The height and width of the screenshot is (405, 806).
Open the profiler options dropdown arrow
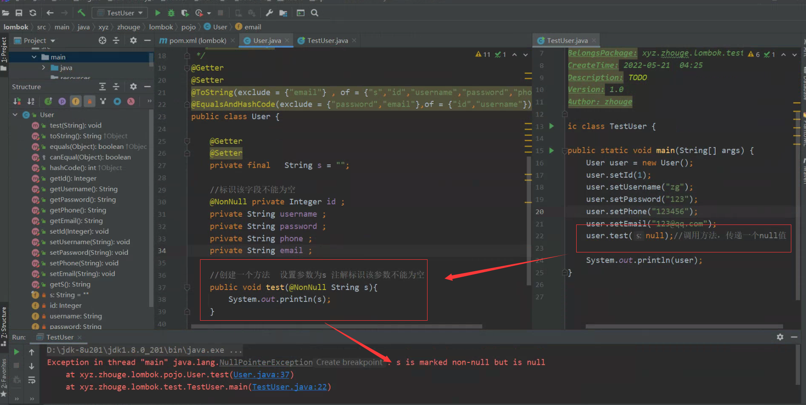click(209, 13)
